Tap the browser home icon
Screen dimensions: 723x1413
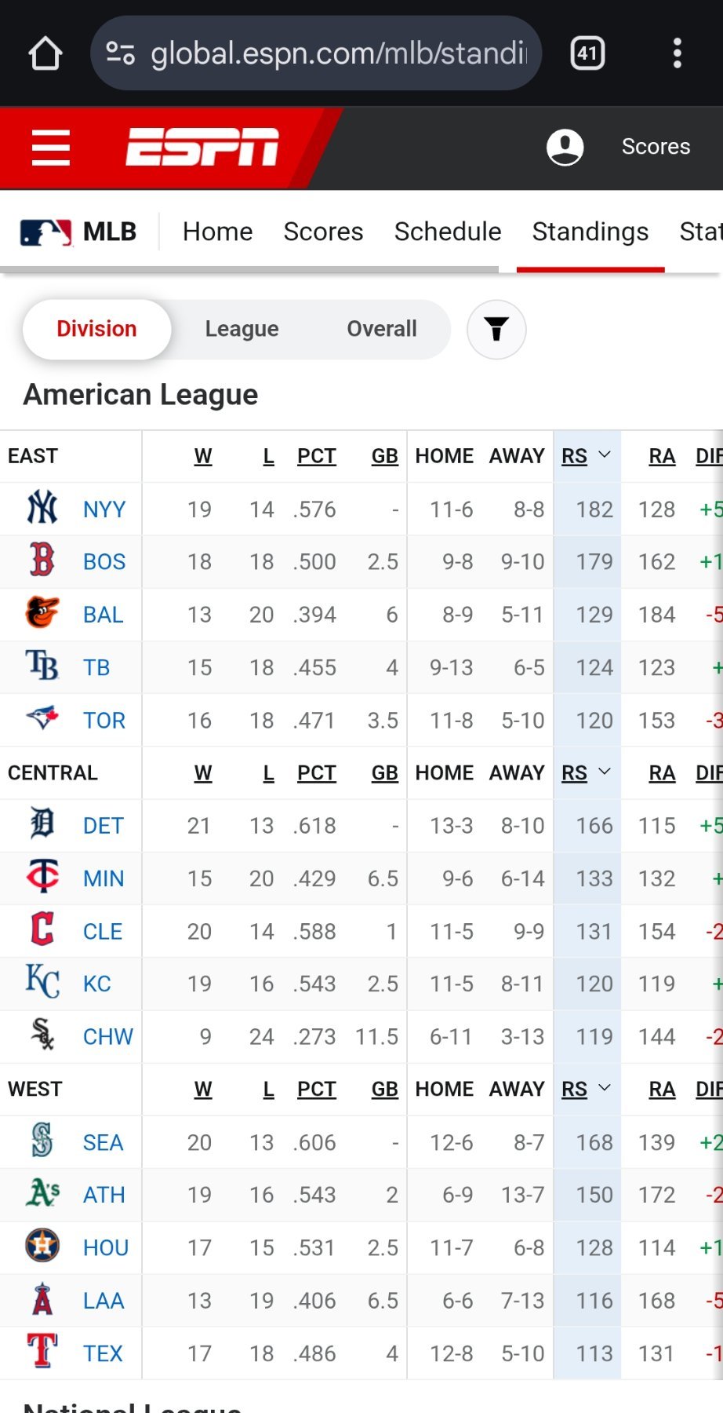click(45, 53)
